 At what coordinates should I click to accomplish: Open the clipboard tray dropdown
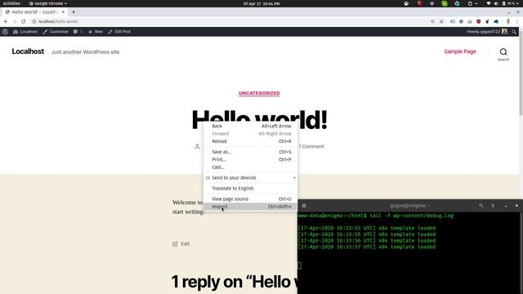click(x=472, y=3)
